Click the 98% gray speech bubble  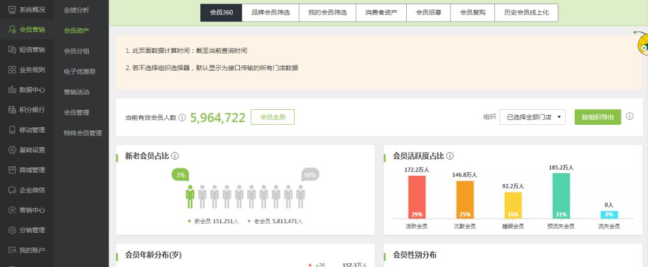click(x=310, y=175)
